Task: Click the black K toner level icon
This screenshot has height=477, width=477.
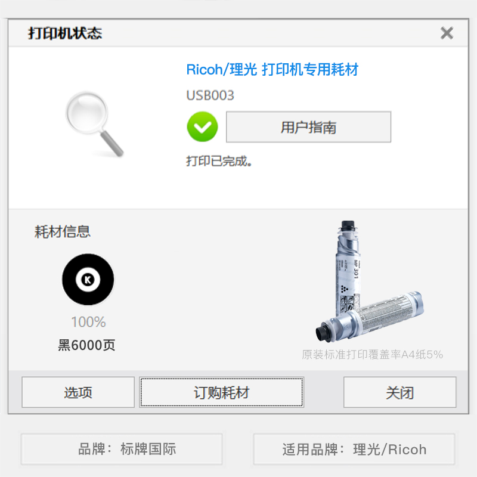Action: tap(88, 279)
